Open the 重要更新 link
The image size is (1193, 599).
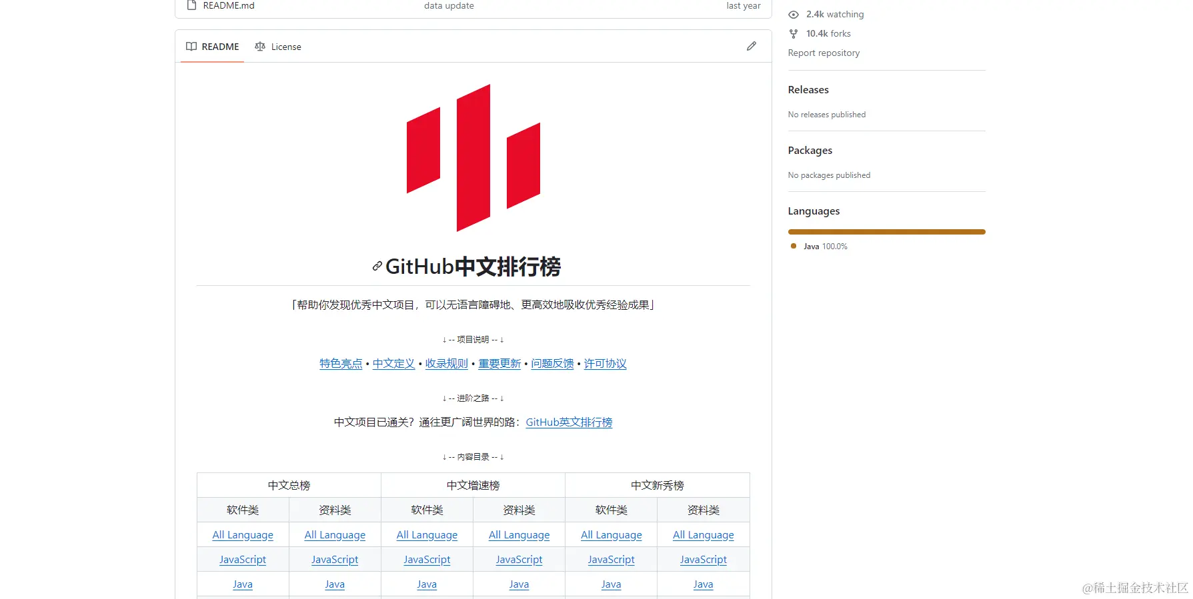pos(499,364)
